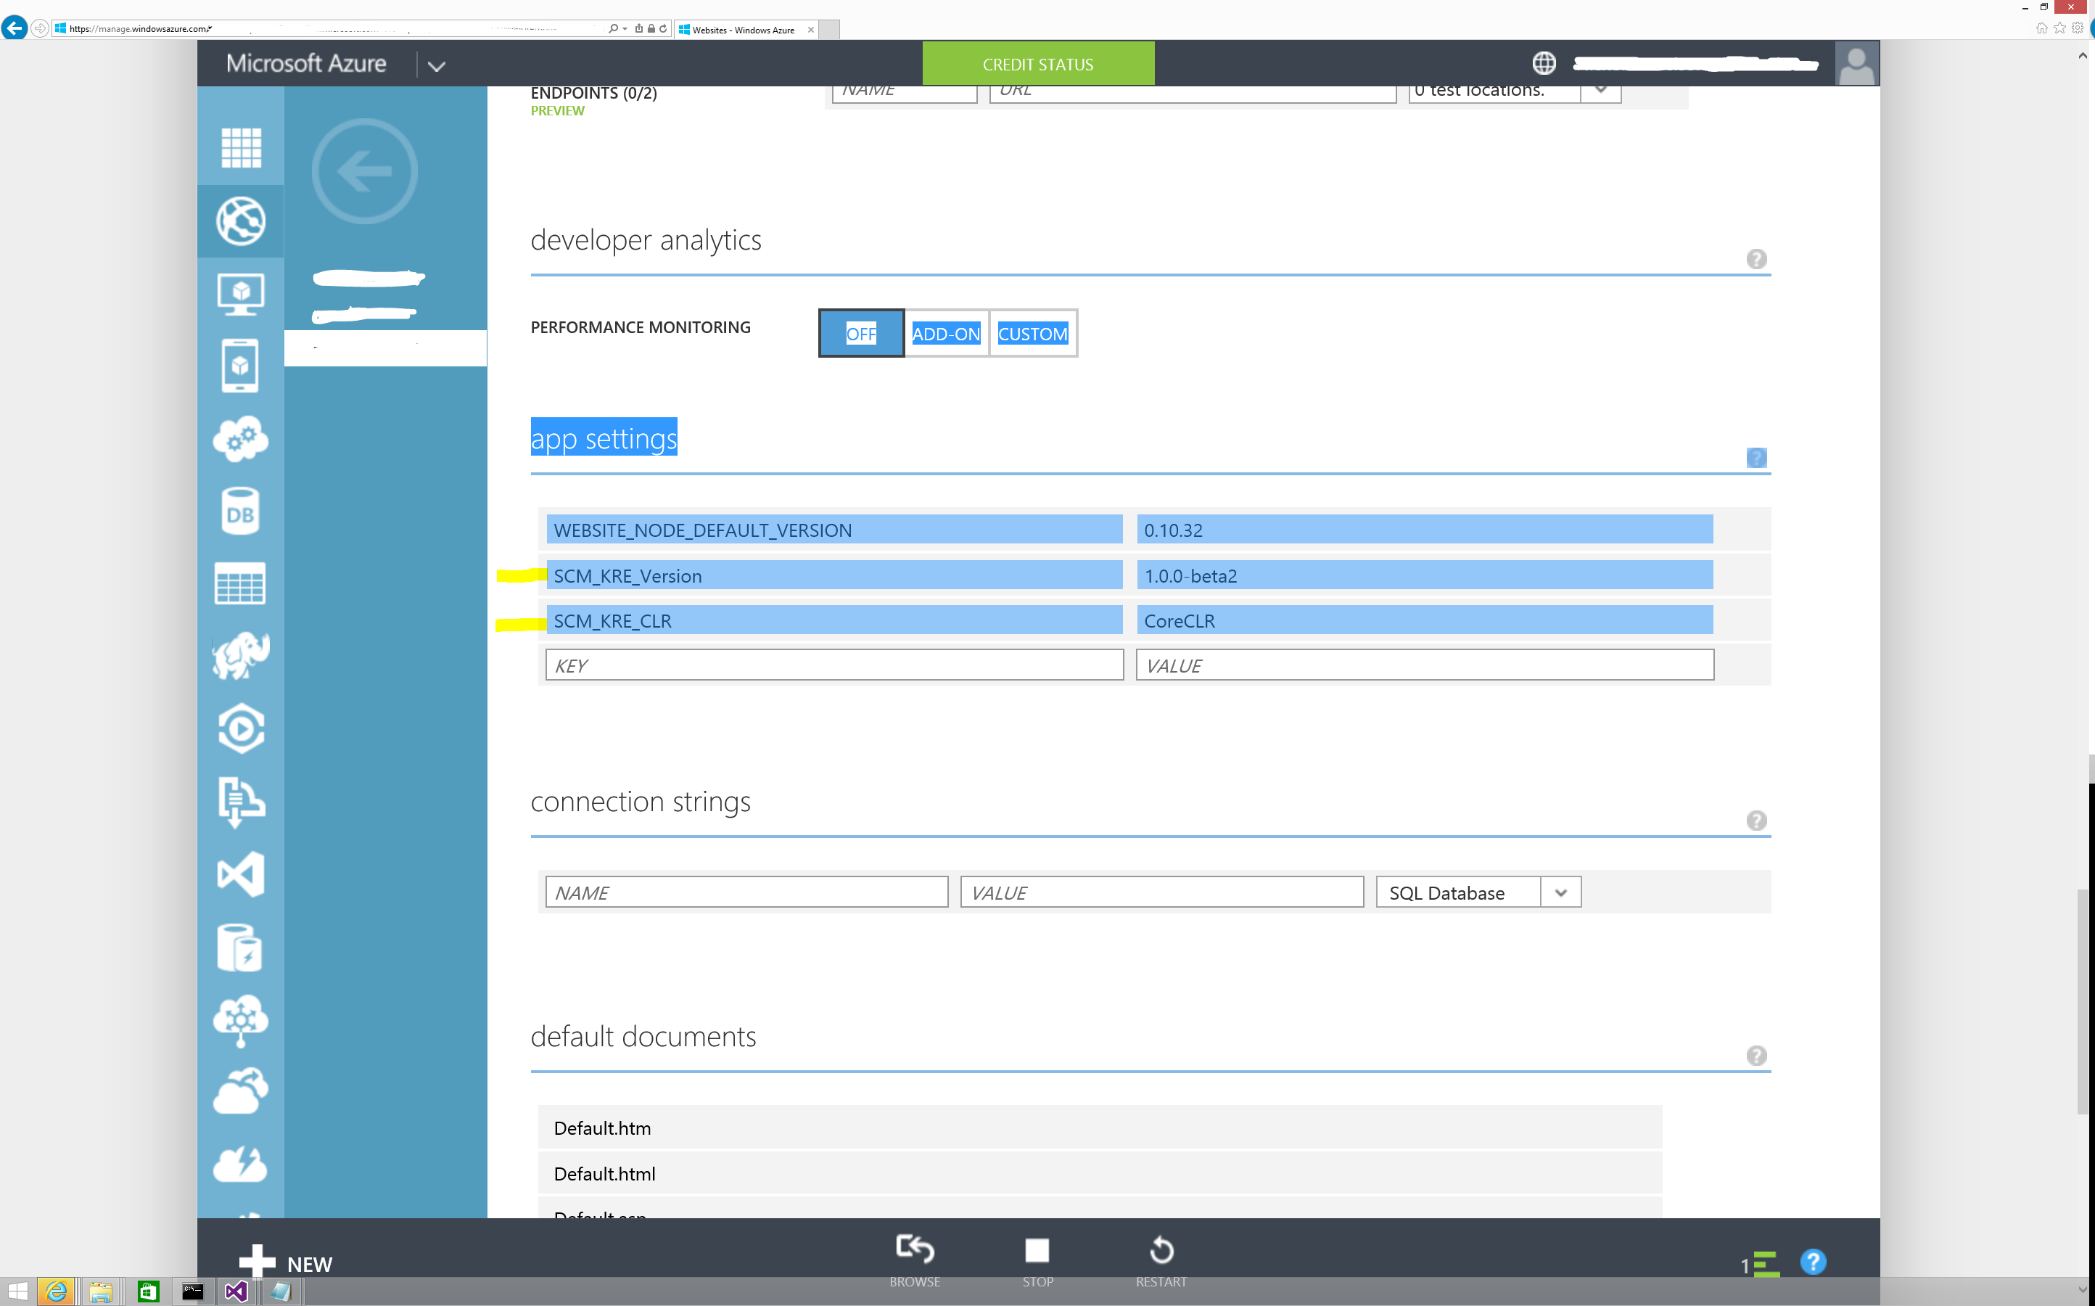
Task: Open the language globe icon in header
Action: click(1544, 63)
